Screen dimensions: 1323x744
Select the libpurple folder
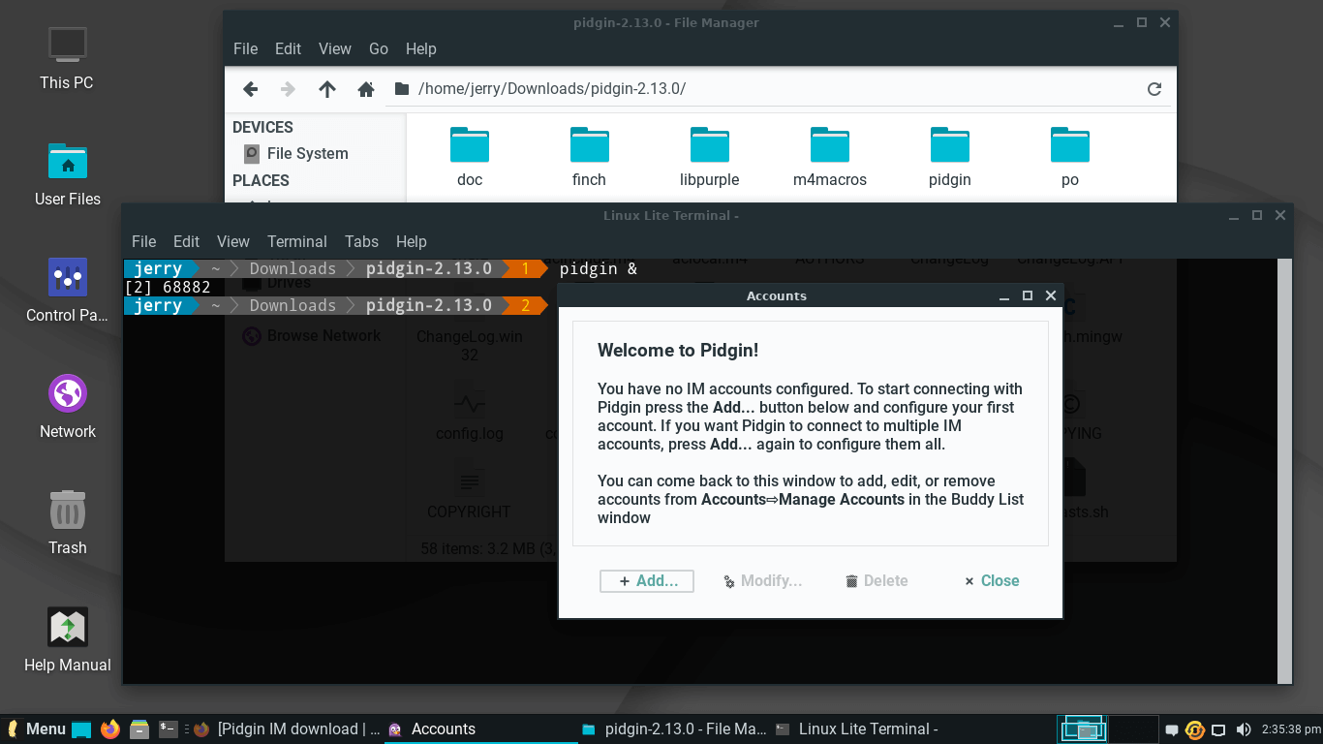[x=709, y=155]
